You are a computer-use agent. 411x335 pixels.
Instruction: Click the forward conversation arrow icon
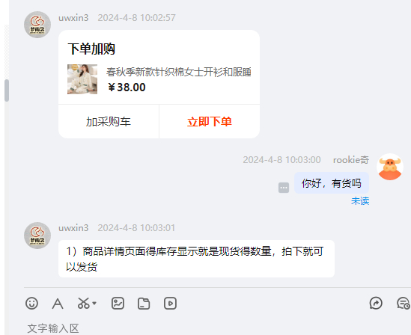coord(376,304)
